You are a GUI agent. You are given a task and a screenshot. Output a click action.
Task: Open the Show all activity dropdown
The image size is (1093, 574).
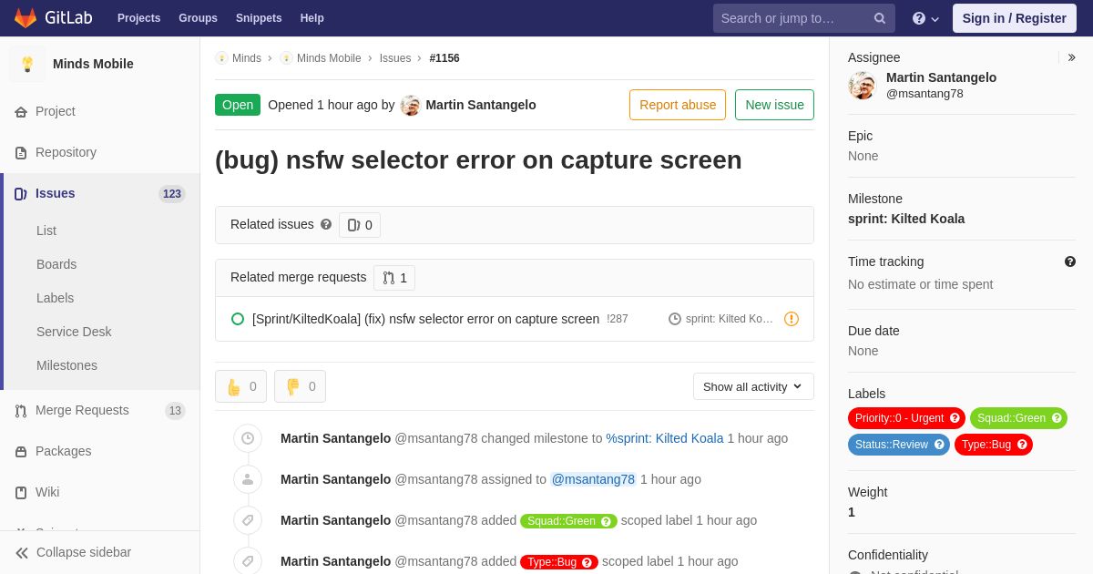click(x=753, y=386)
